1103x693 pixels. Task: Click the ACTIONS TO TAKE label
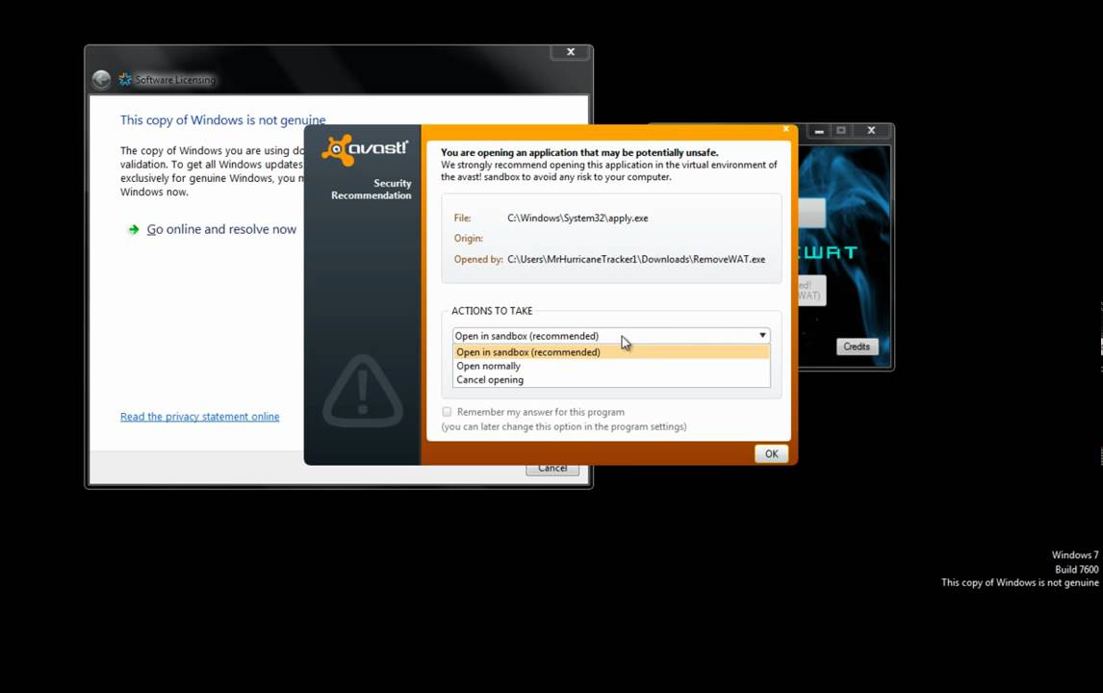pos(492,311)
